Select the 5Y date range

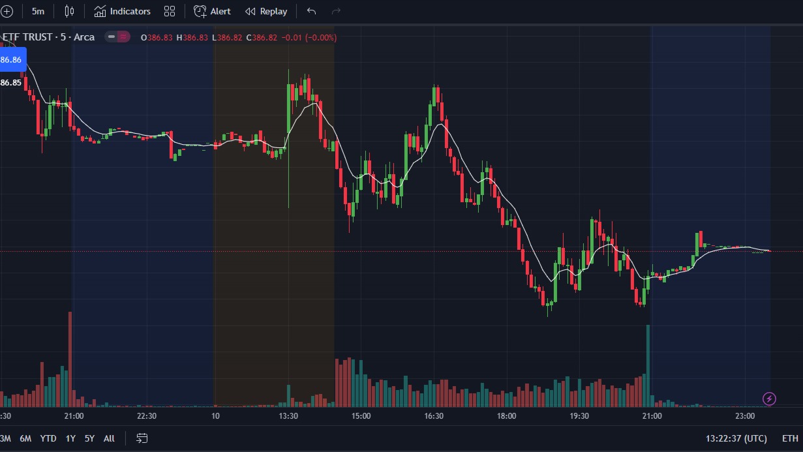point(89,438)
